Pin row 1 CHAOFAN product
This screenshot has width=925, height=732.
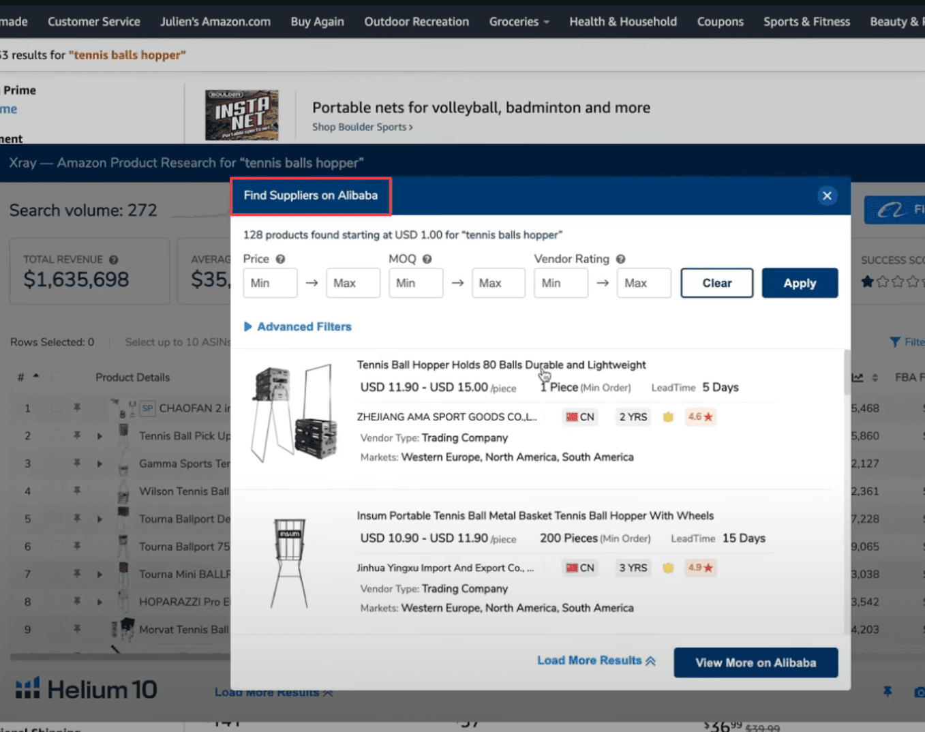pyautogui.click(x=77, y=408)
